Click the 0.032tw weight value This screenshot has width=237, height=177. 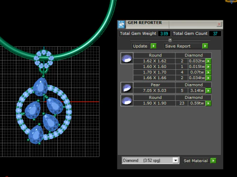pyautogui.click(x=197, y=61)
